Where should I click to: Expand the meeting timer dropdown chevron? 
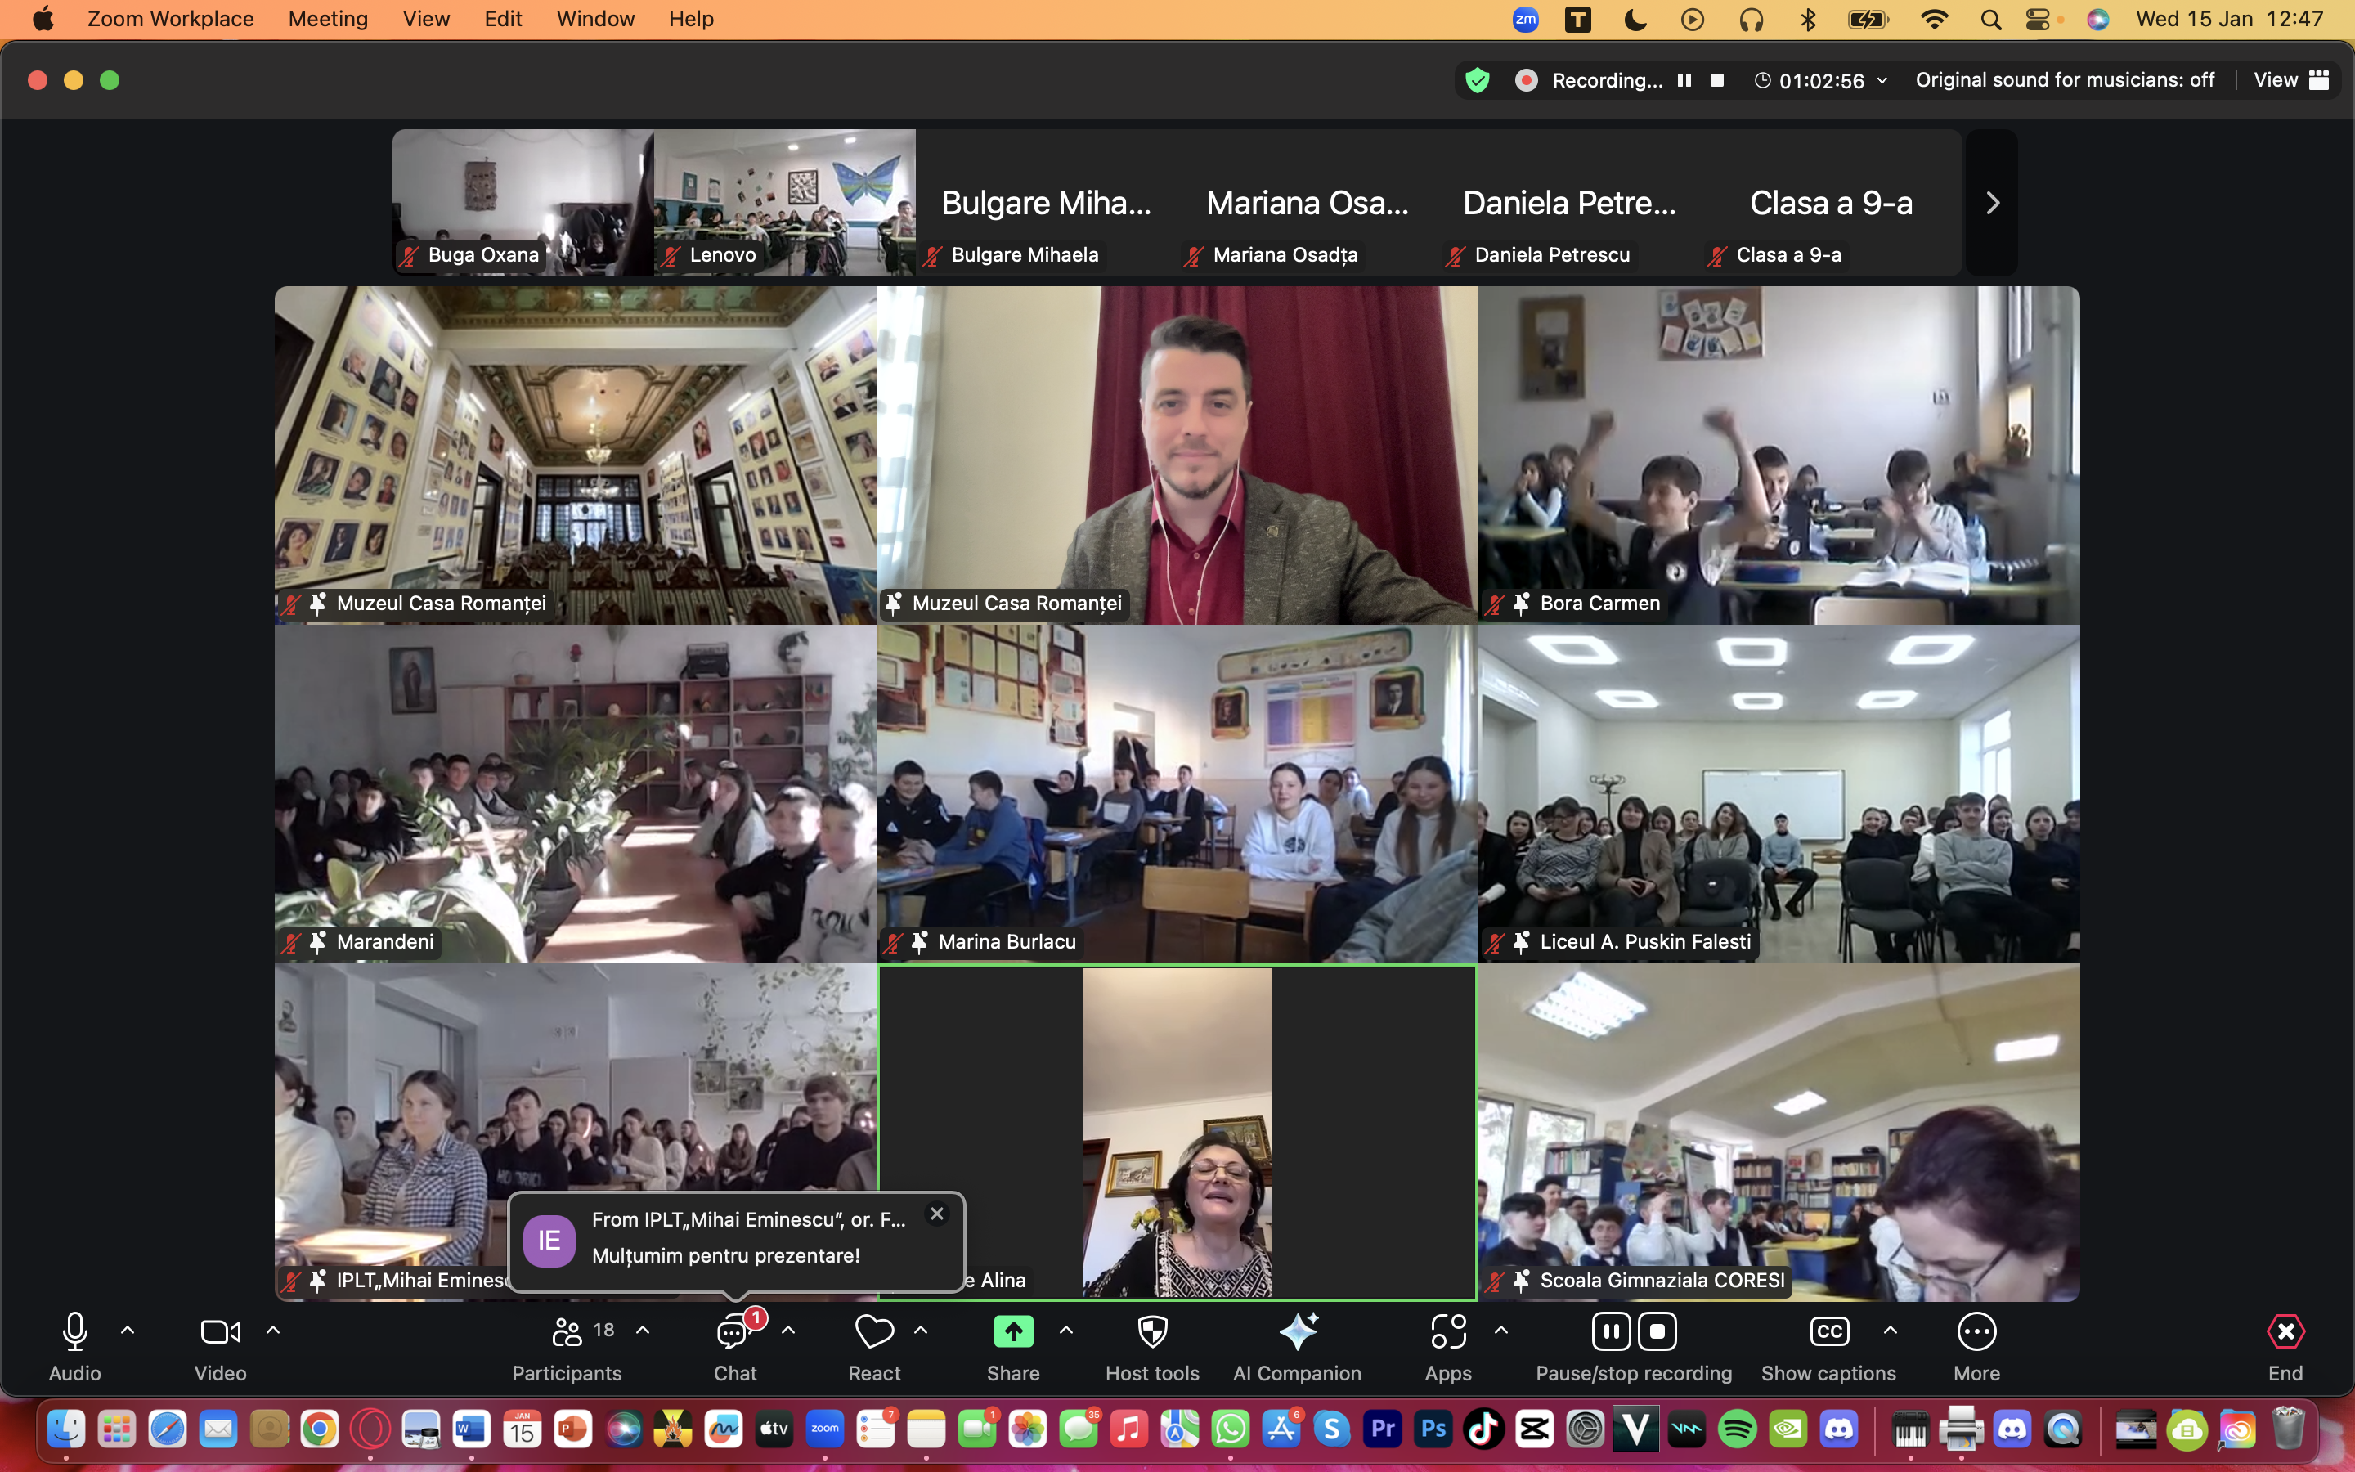point(1882,81)
